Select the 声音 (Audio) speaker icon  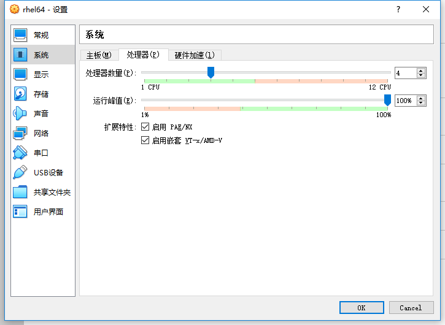tap(21, 113)
